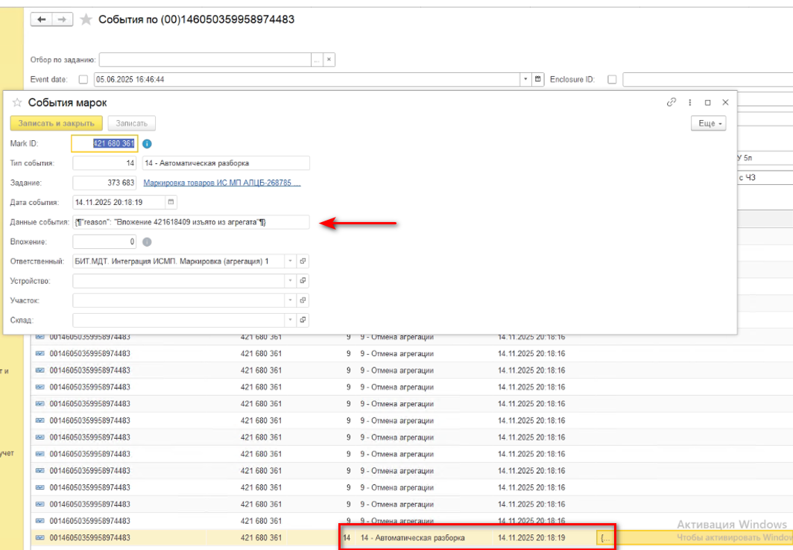Open the dialog's three-dot options menu
This screenshot has width=793, height=550.
[x=689, y=102]
